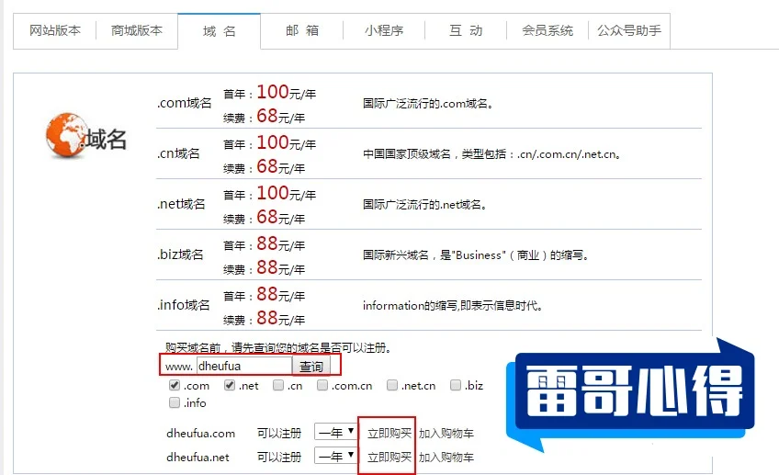Click 可以注册 status for dheufua.net

pos(279,458)
